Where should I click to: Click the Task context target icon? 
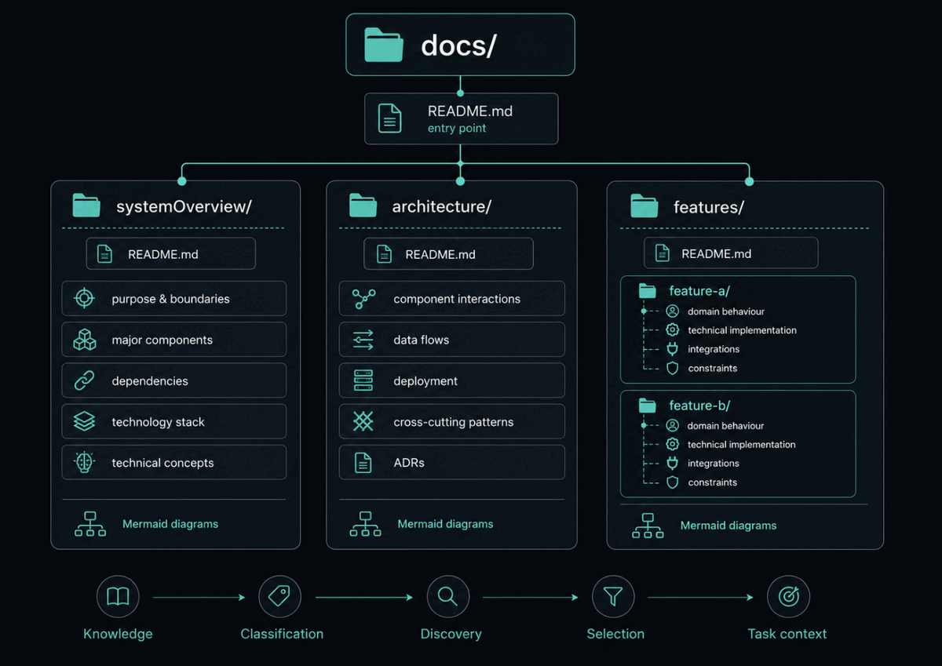coord(788,598)
